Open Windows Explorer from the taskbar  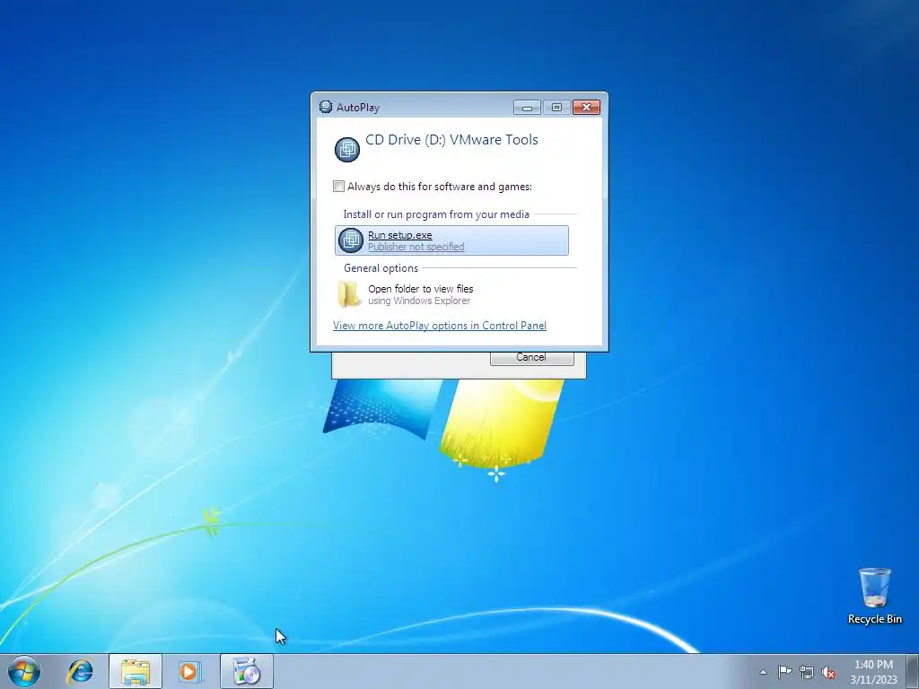(136, 671)
